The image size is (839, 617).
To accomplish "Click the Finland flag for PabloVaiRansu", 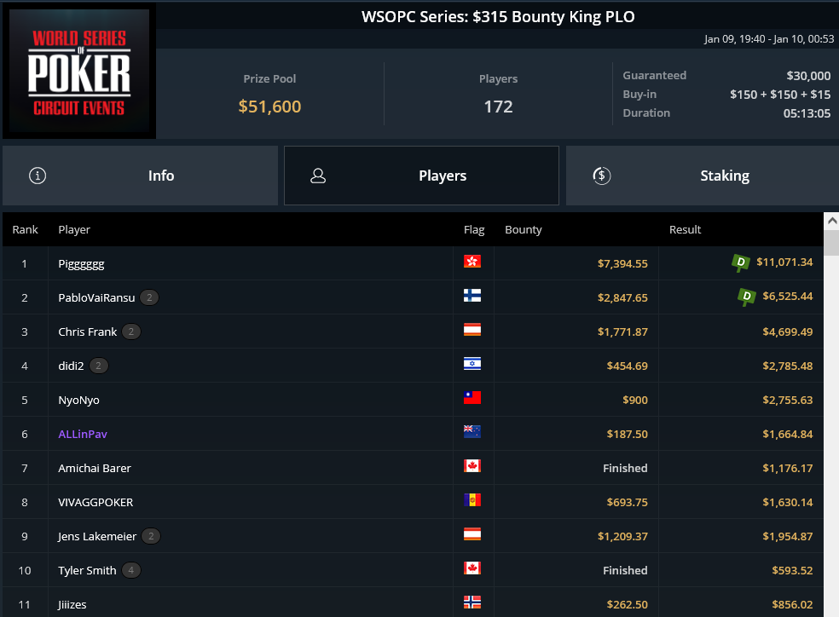I will [472, 296].
